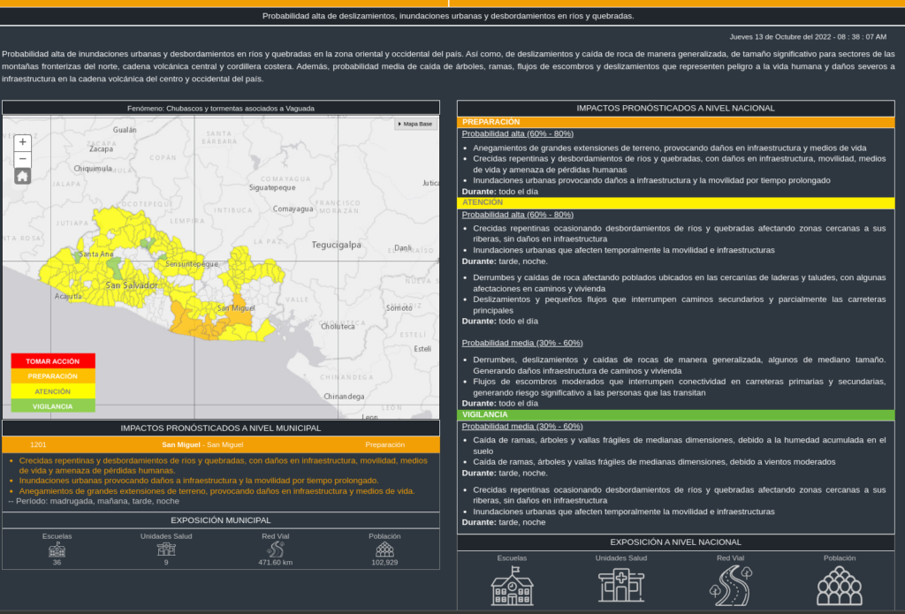Viewport: 905px width, 614px height.
Task: Click the road network '471.60 km' value
Action: pyautogui.click(x=276, y=563)
